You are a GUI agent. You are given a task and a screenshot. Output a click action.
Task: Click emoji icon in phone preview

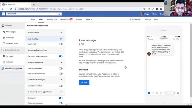click(x=174, y=93)
